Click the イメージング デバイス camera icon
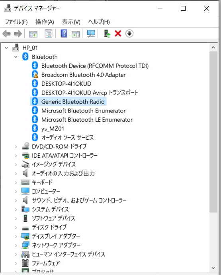 click(x=25, y=164)
